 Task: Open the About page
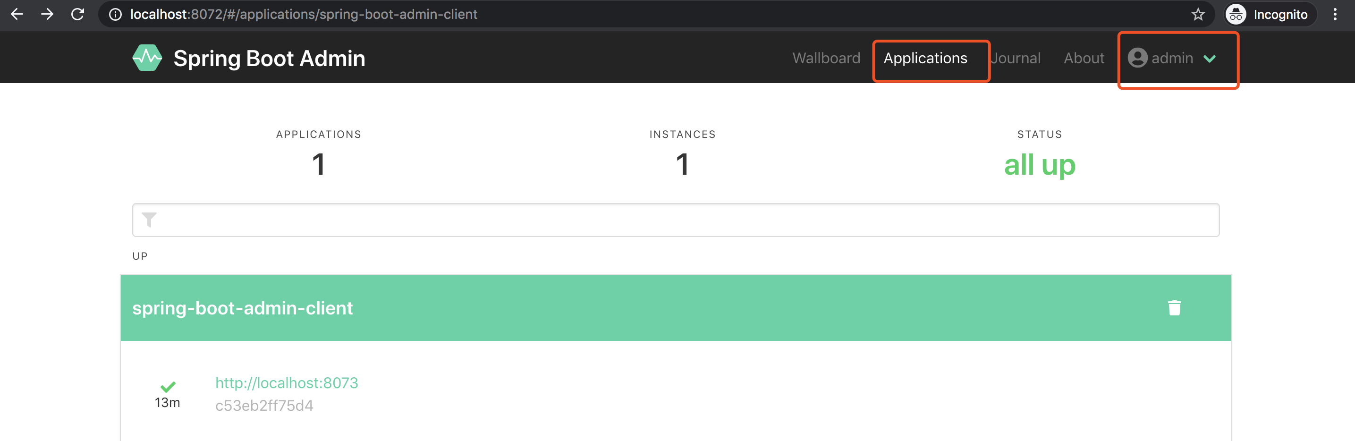click(x=1084, y=58)
